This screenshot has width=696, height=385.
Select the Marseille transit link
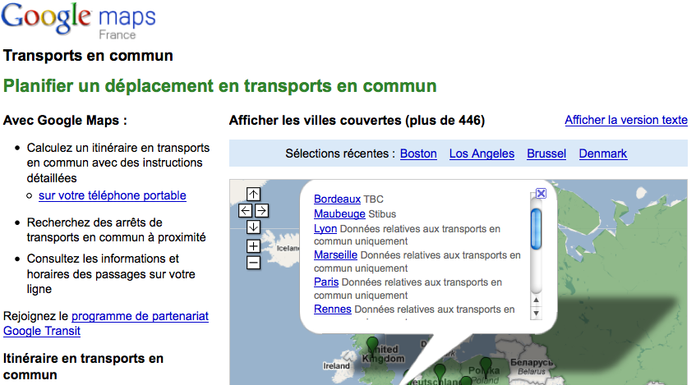tap(335, 255)
